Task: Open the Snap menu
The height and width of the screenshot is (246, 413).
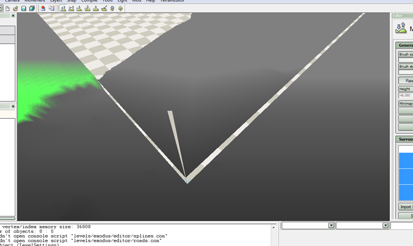Action: click(x=72, y=1)
